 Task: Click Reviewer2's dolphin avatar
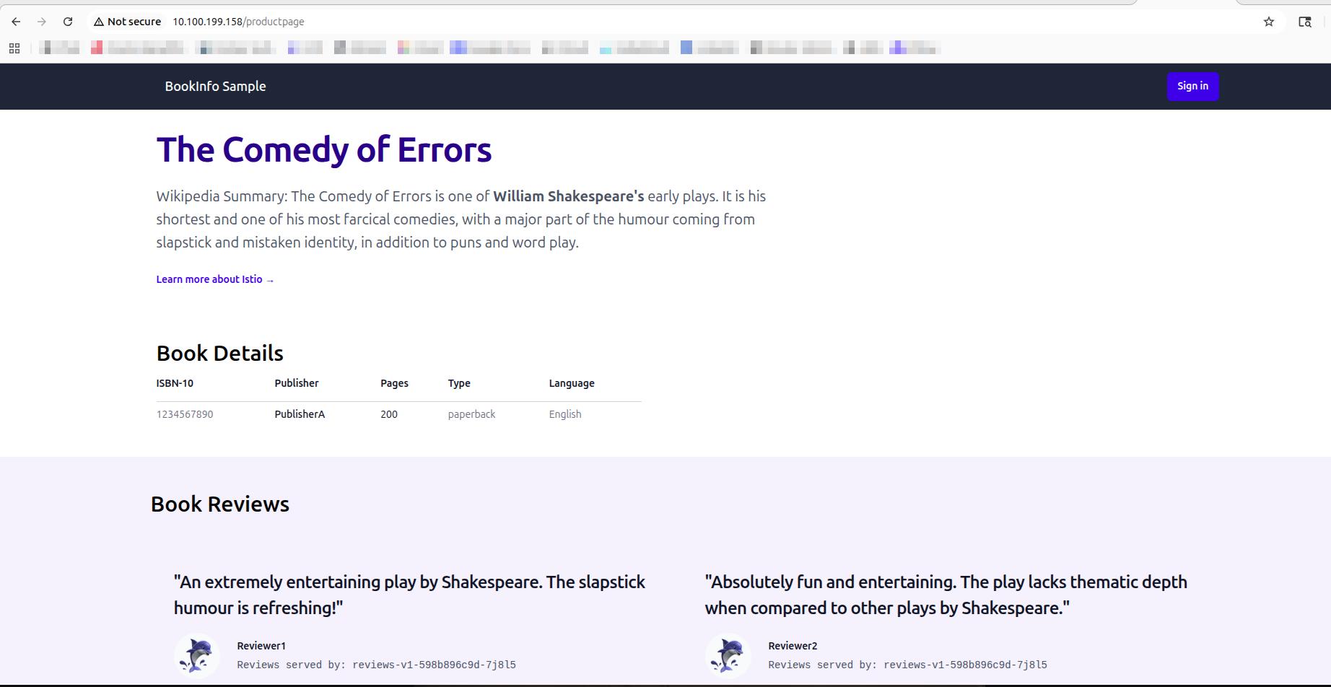tap(728, 655)
